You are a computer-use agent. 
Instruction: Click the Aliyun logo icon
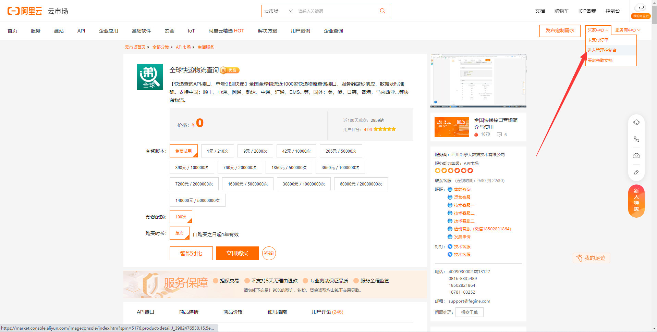(14, 11)
